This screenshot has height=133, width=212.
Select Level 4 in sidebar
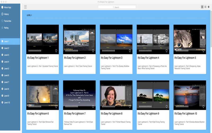tap(10, 62)
